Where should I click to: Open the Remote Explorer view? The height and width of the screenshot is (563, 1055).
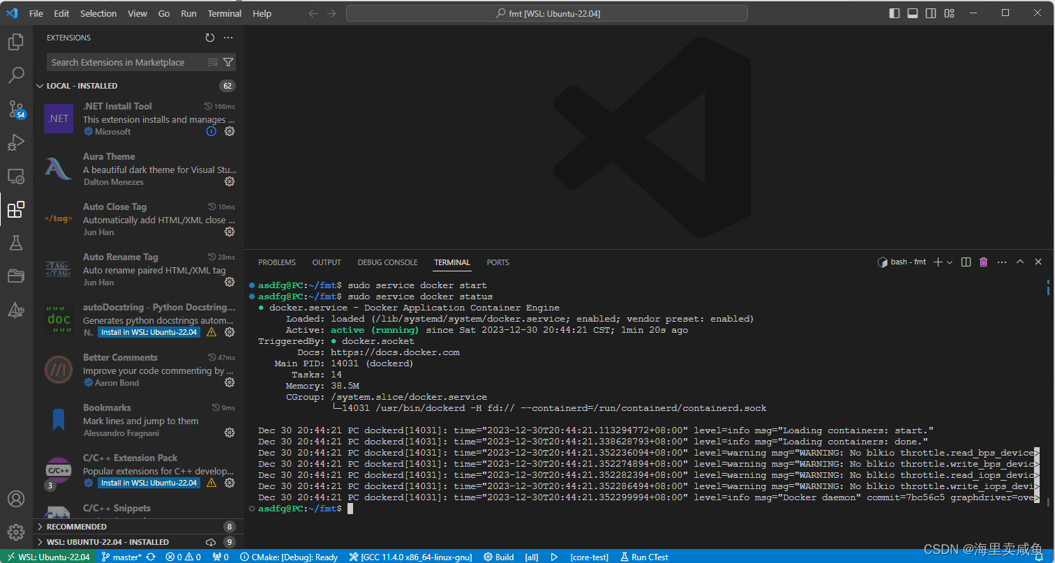pos(16,176)
